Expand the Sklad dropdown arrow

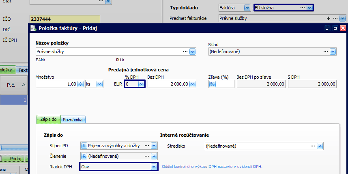click(x=333, y=52)
